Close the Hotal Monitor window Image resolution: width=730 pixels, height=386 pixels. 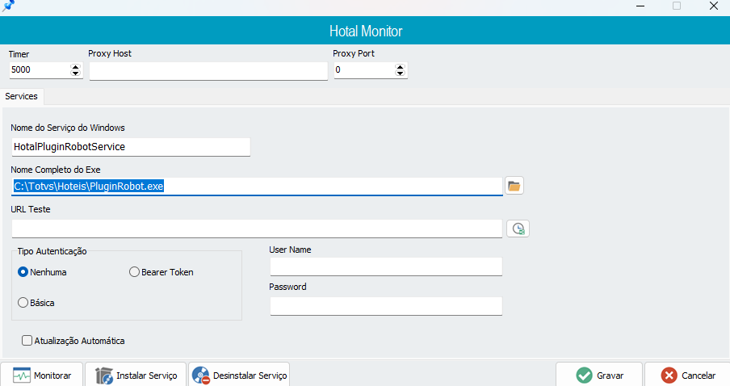(713, 6)
